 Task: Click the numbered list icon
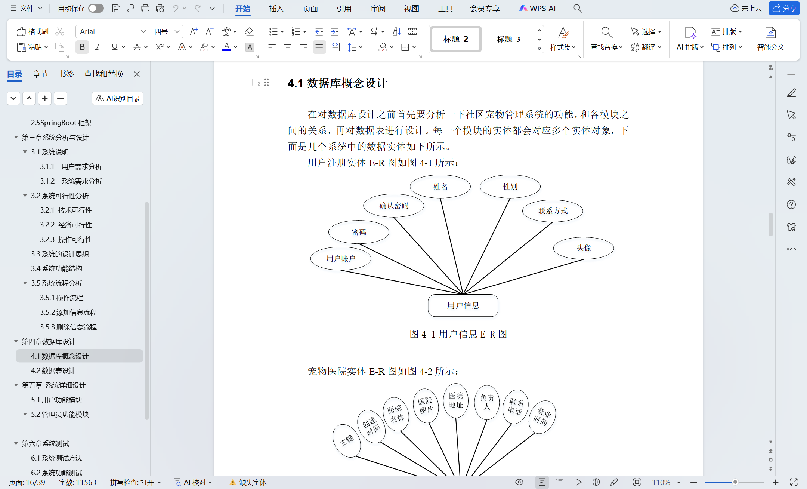coord(296,31)
